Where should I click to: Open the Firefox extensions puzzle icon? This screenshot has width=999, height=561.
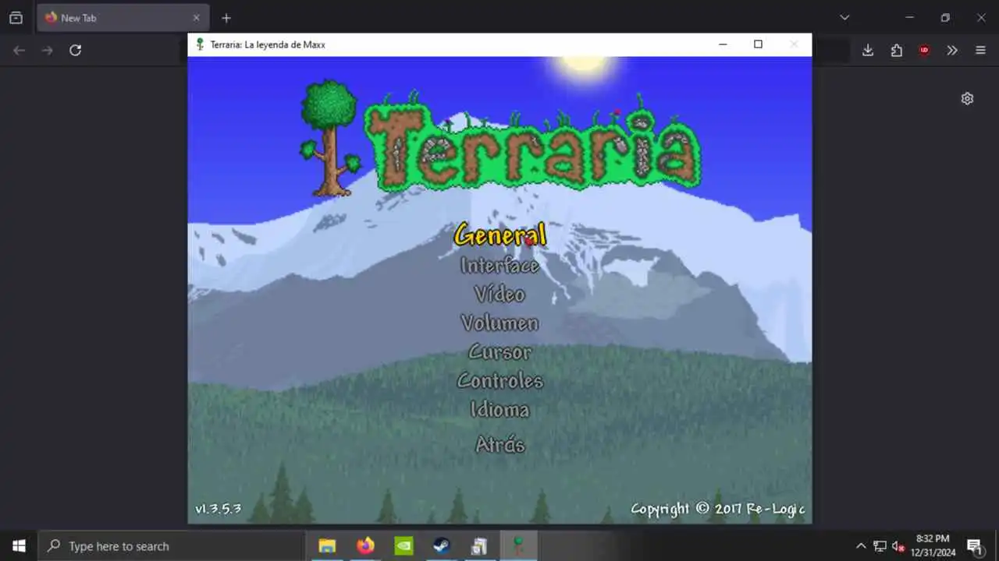tap(896, 50)
